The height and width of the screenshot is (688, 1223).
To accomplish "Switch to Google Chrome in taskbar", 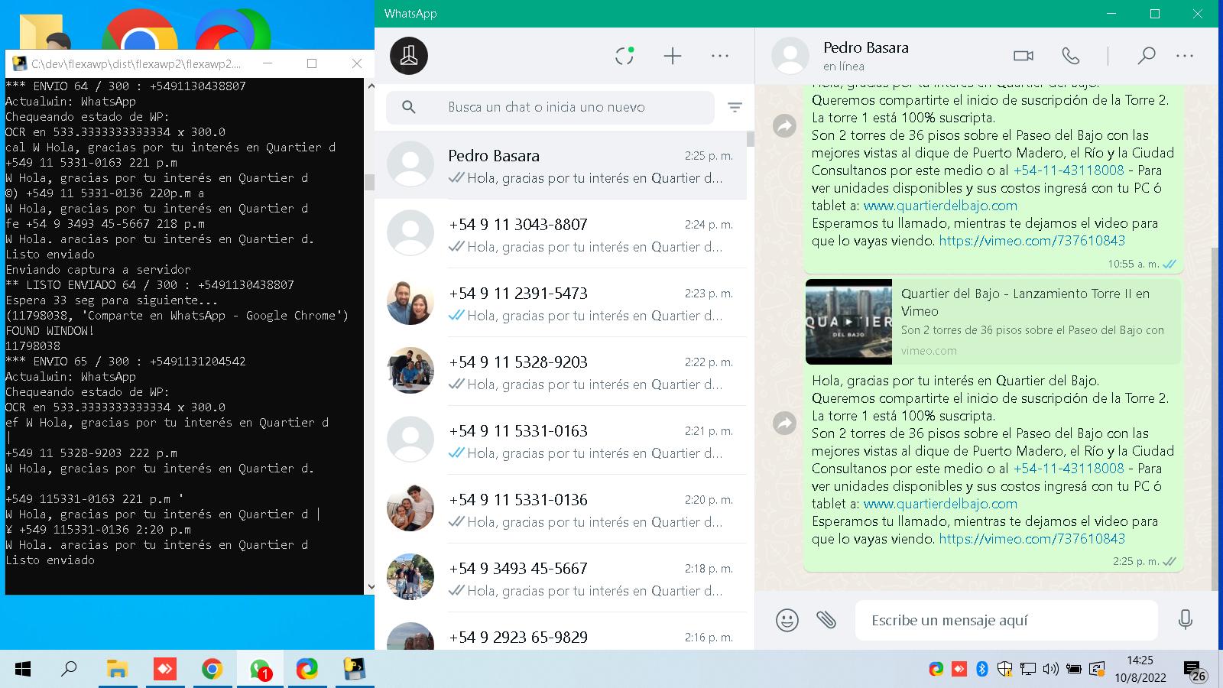I will (x=212, y=670).
